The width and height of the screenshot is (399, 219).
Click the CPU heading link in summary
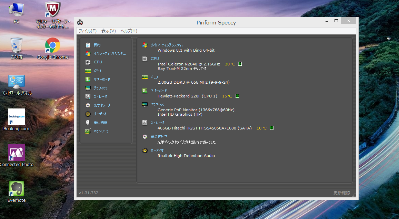pos(155,59)
